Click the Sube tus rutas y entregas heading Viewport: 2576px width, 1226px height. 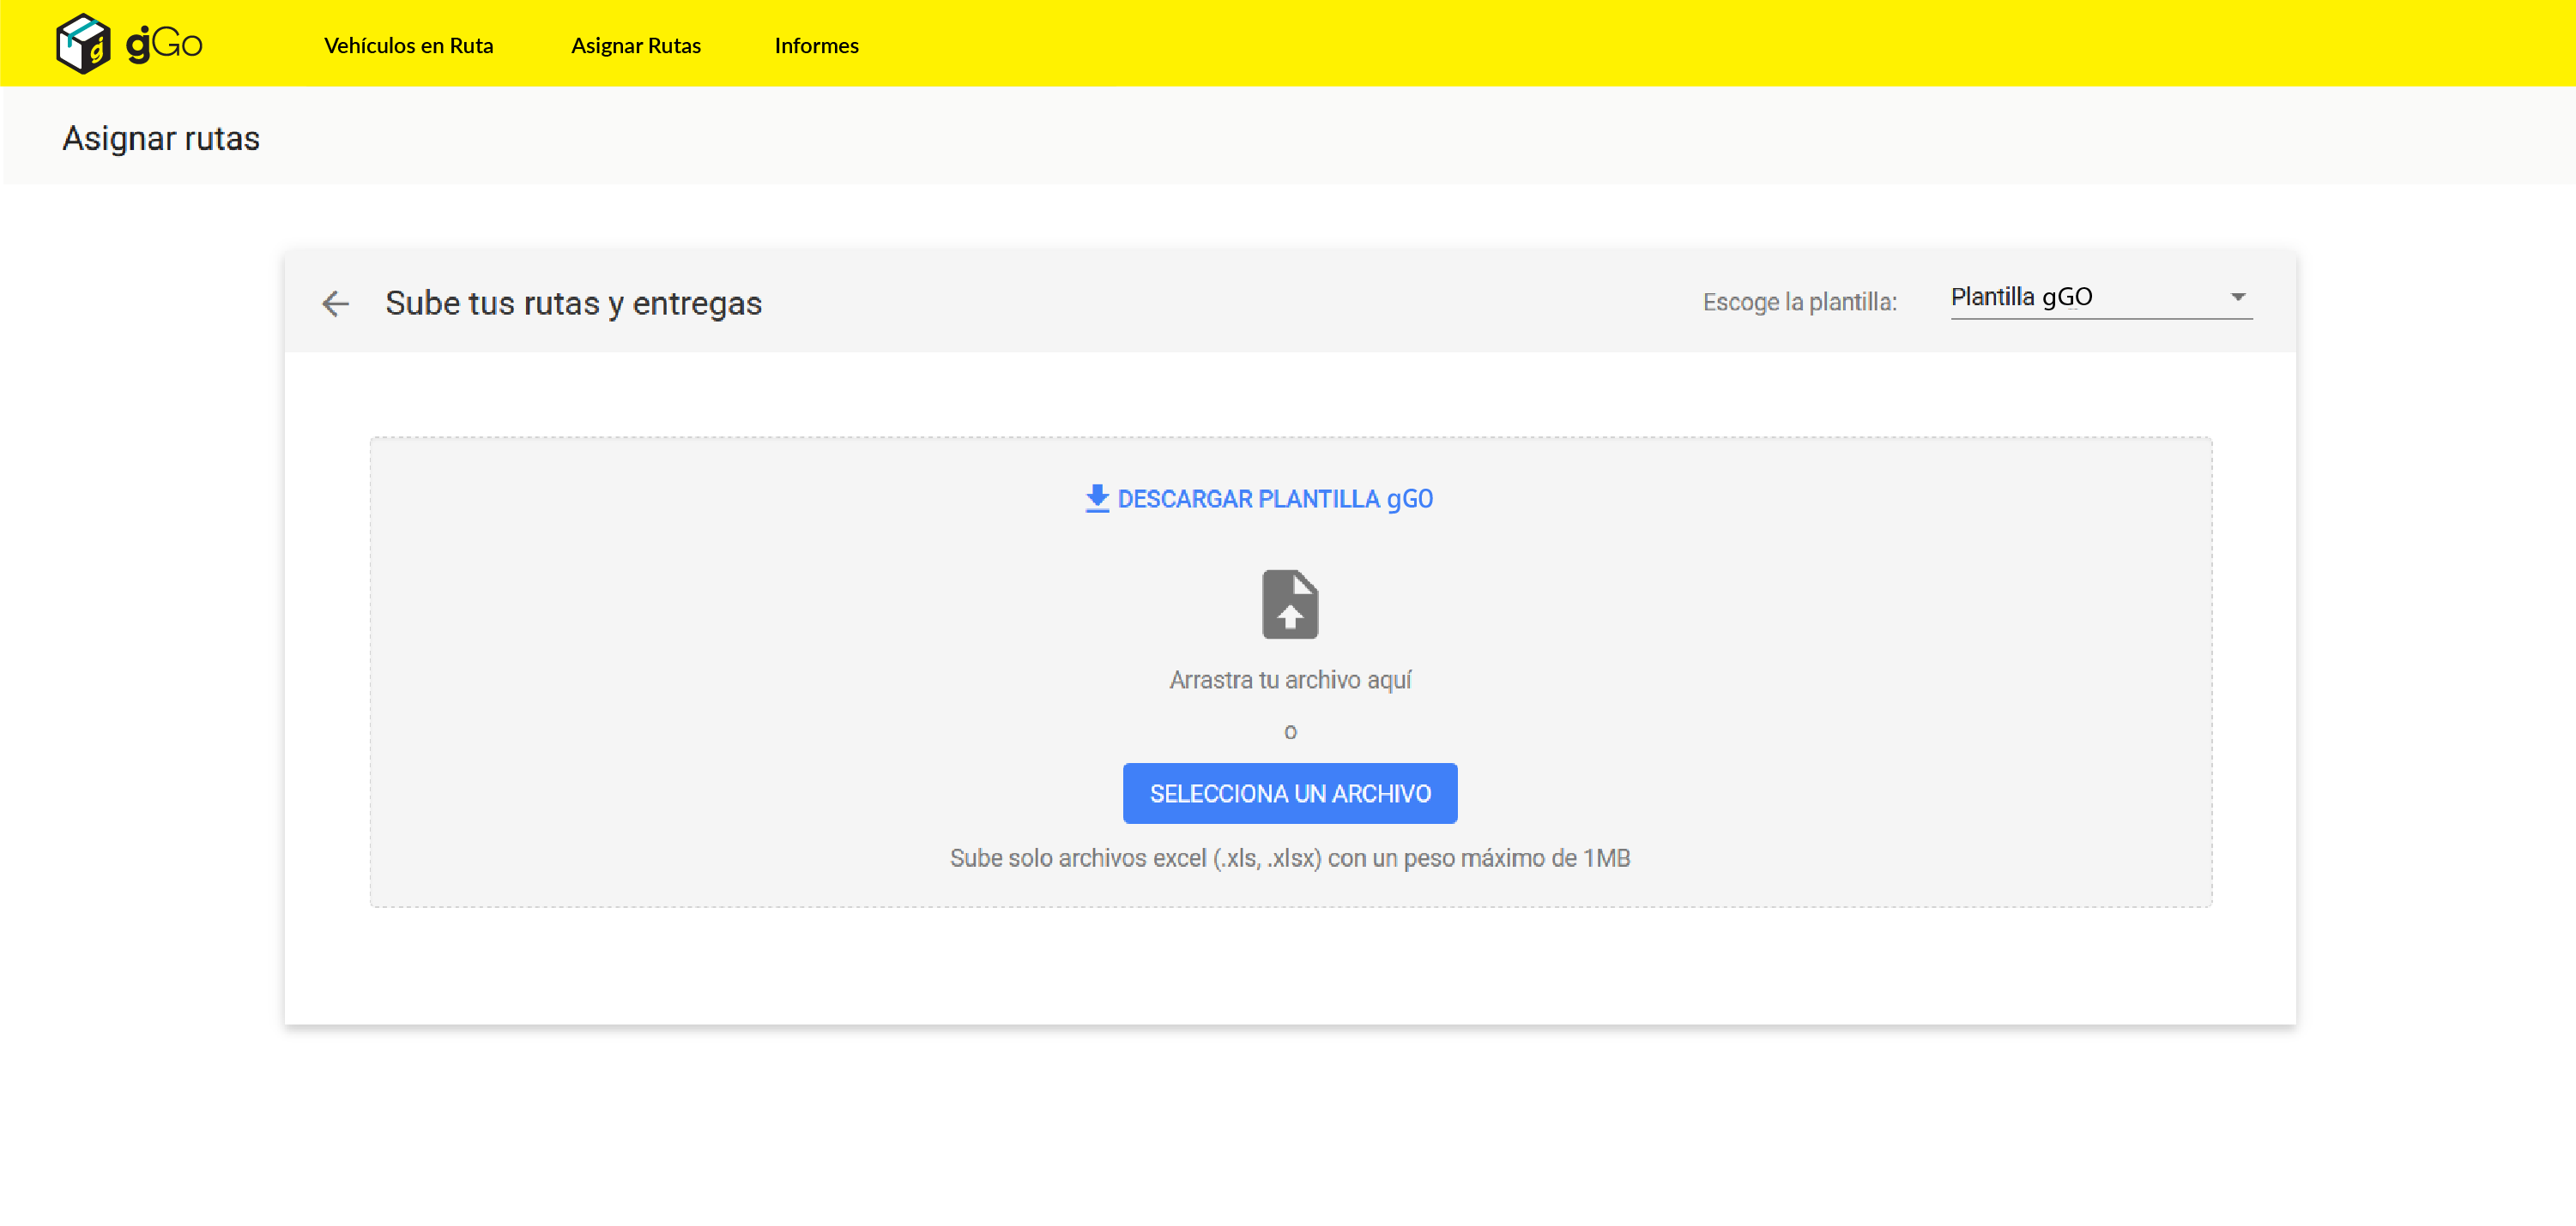572,303
